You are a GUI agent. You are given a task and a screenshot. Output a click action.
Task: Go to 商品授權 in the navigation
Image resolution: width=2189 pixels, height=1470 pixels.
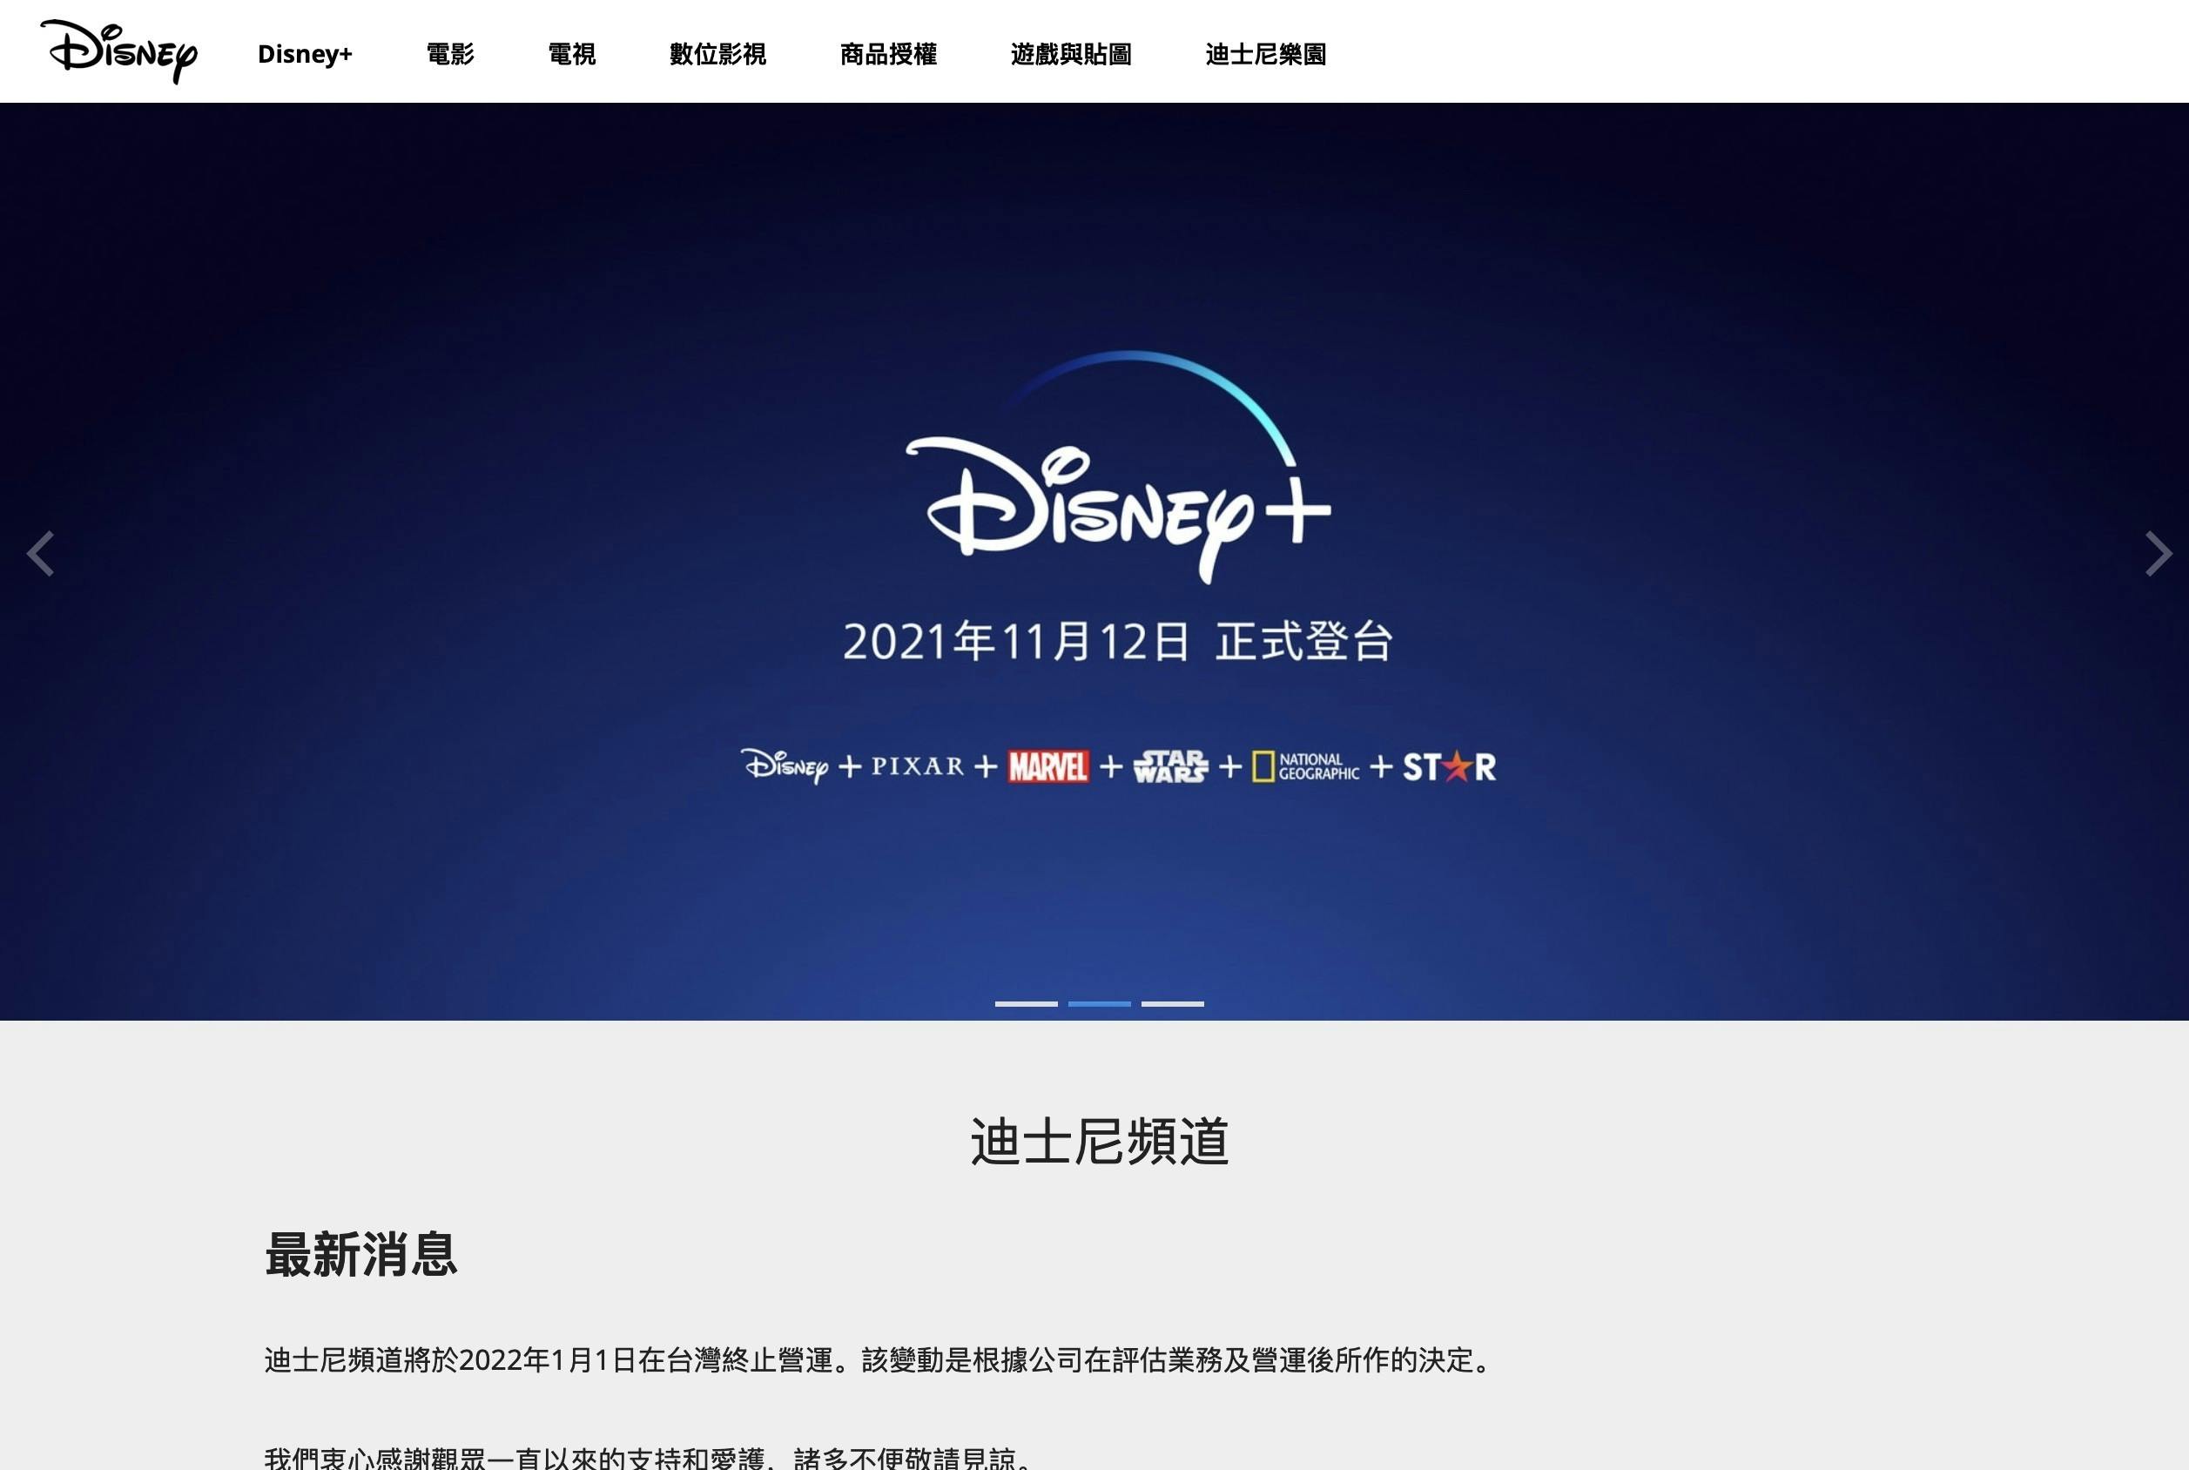[x=888, y=54]
